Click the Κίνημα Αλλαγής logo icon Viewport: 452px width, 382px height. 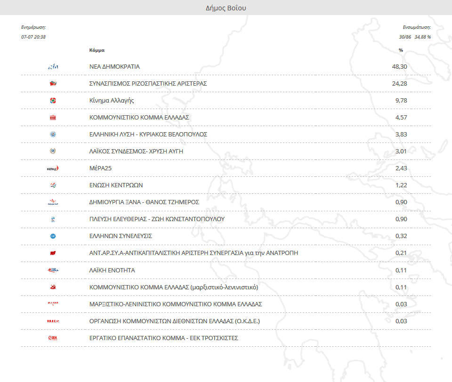53,101
